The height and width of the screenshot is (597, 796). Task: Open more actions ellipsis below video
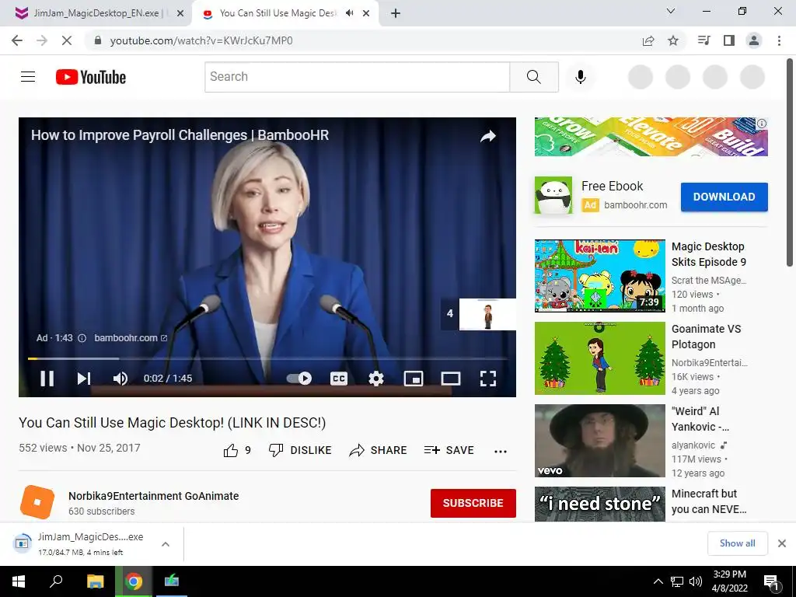tap(501, 451)
